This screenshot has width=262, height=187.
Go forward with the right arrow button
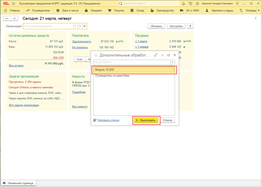tap(14, 18)
